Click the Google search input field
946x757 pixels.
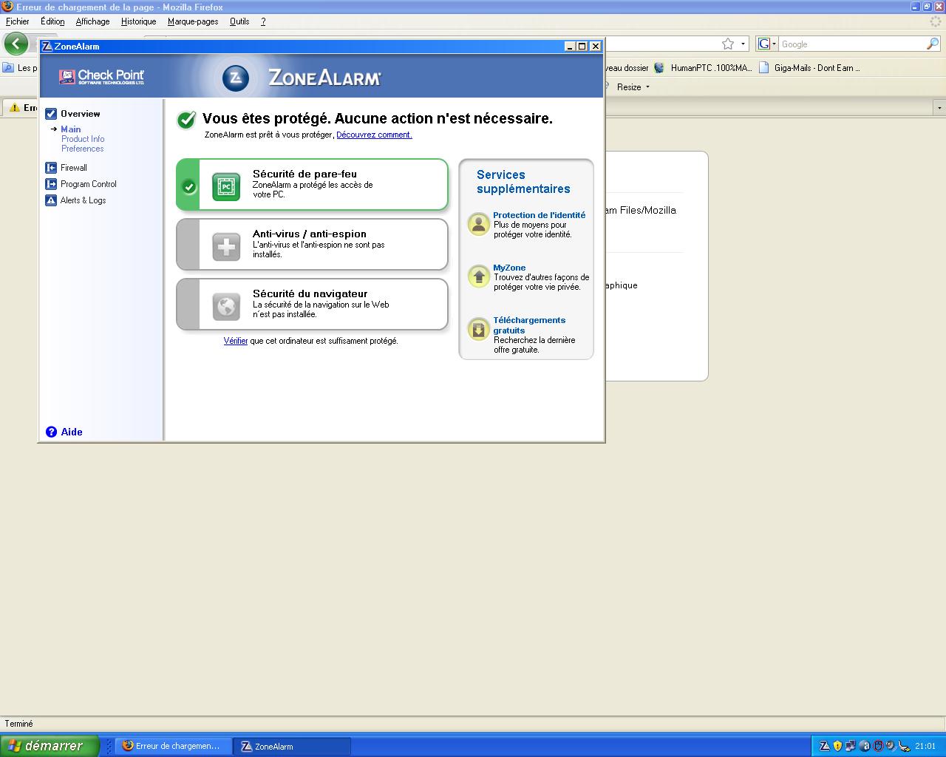pos(850,44)
